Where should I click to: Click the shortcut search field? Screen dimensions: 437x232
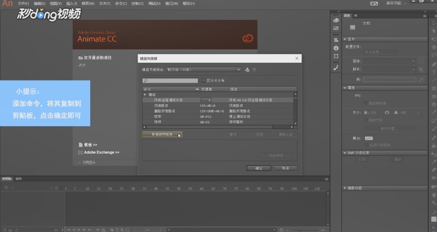pyautogui.click(x=170, y=80)
